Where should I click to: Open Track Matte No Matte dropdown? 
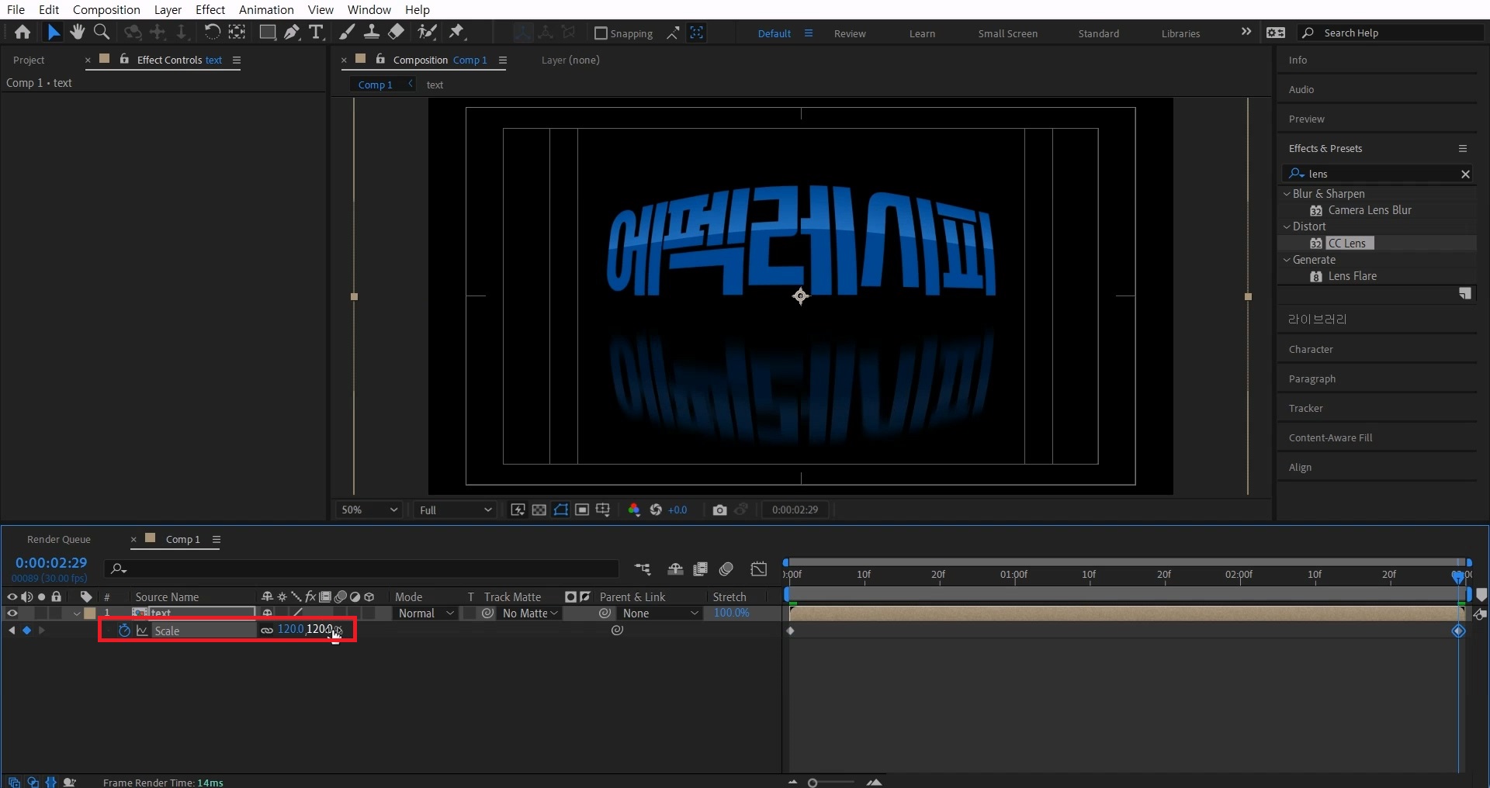coord(530,613)
